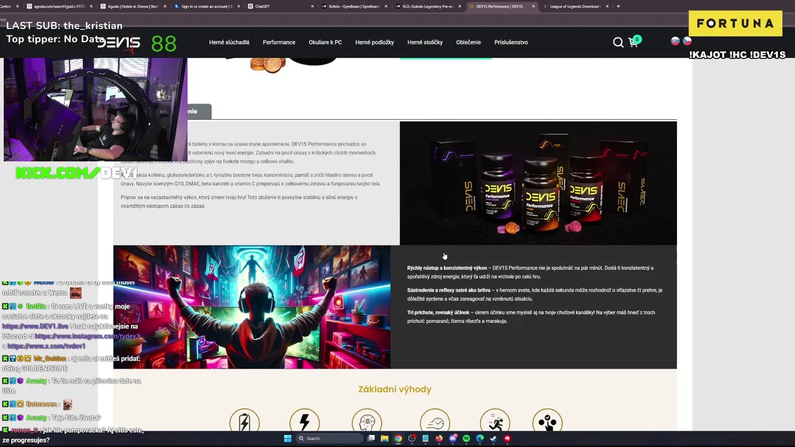Open Herné stoličky menu
The width and height of the screenshot is (795, 447).
pos(425,42)
